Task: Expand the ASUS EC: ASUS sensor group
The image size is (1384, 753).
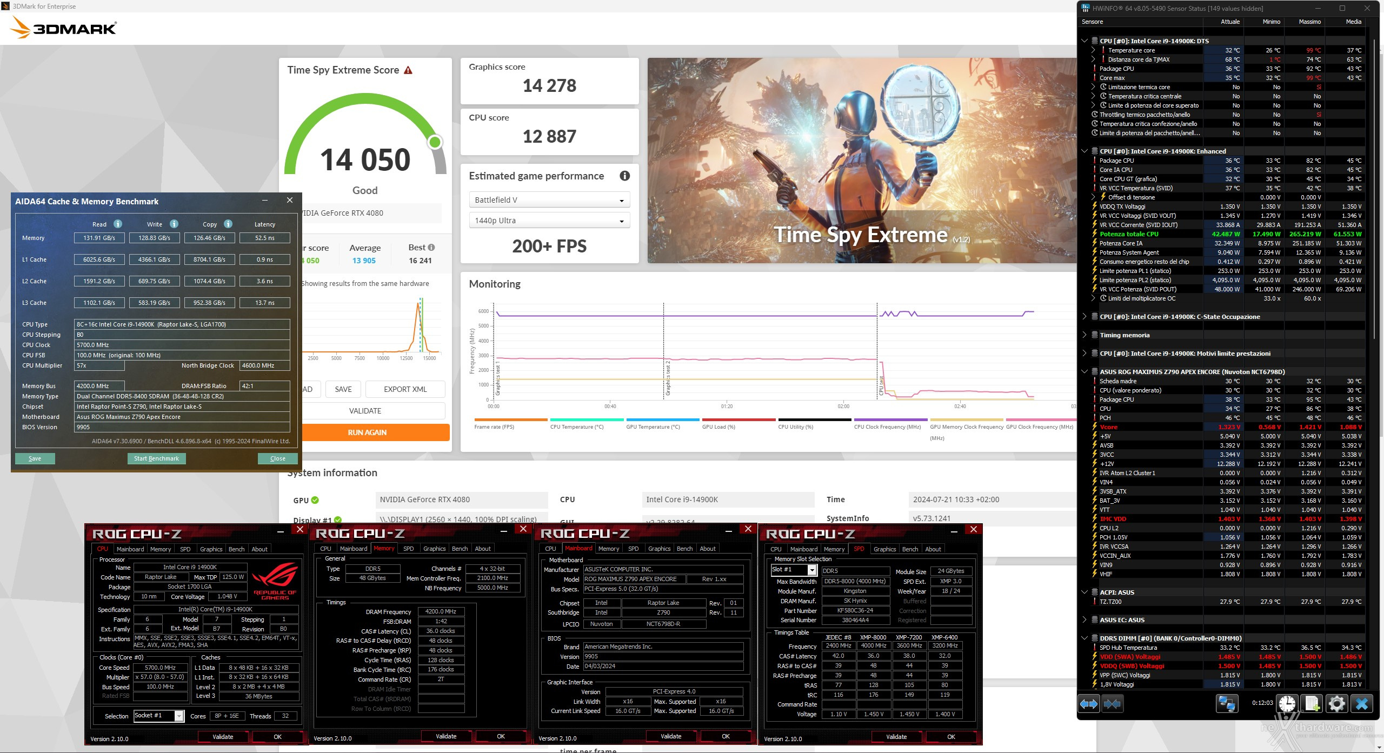Action: [x=1084, y=620]
